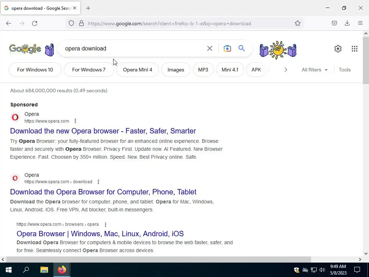Select the Mini 4.1 filter chip
This screenshot has height=277, width=369.
point(230,70)
